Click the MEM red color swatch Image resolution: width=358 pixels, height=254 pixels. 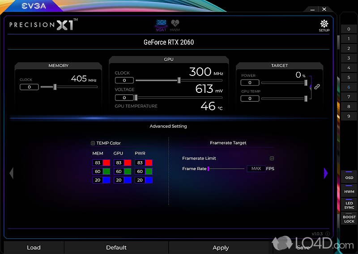pyautogui.click(x=107, y=162)
